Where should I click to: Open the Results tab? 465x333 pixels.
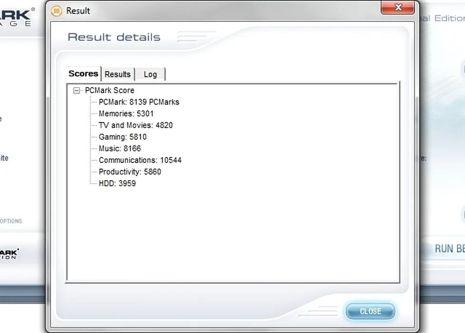117,74
